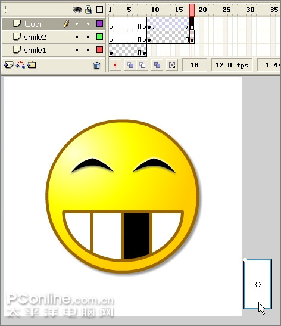Click the Insert Layer icon
The height and width of the screenshot is (326, 281).
[8, 65]
